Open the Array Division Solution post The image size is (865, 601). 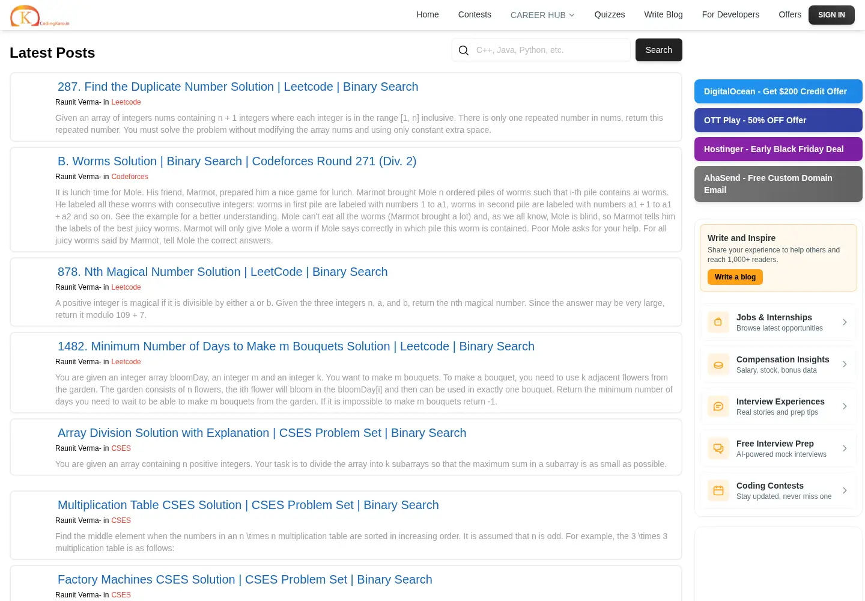pos(262,433)
